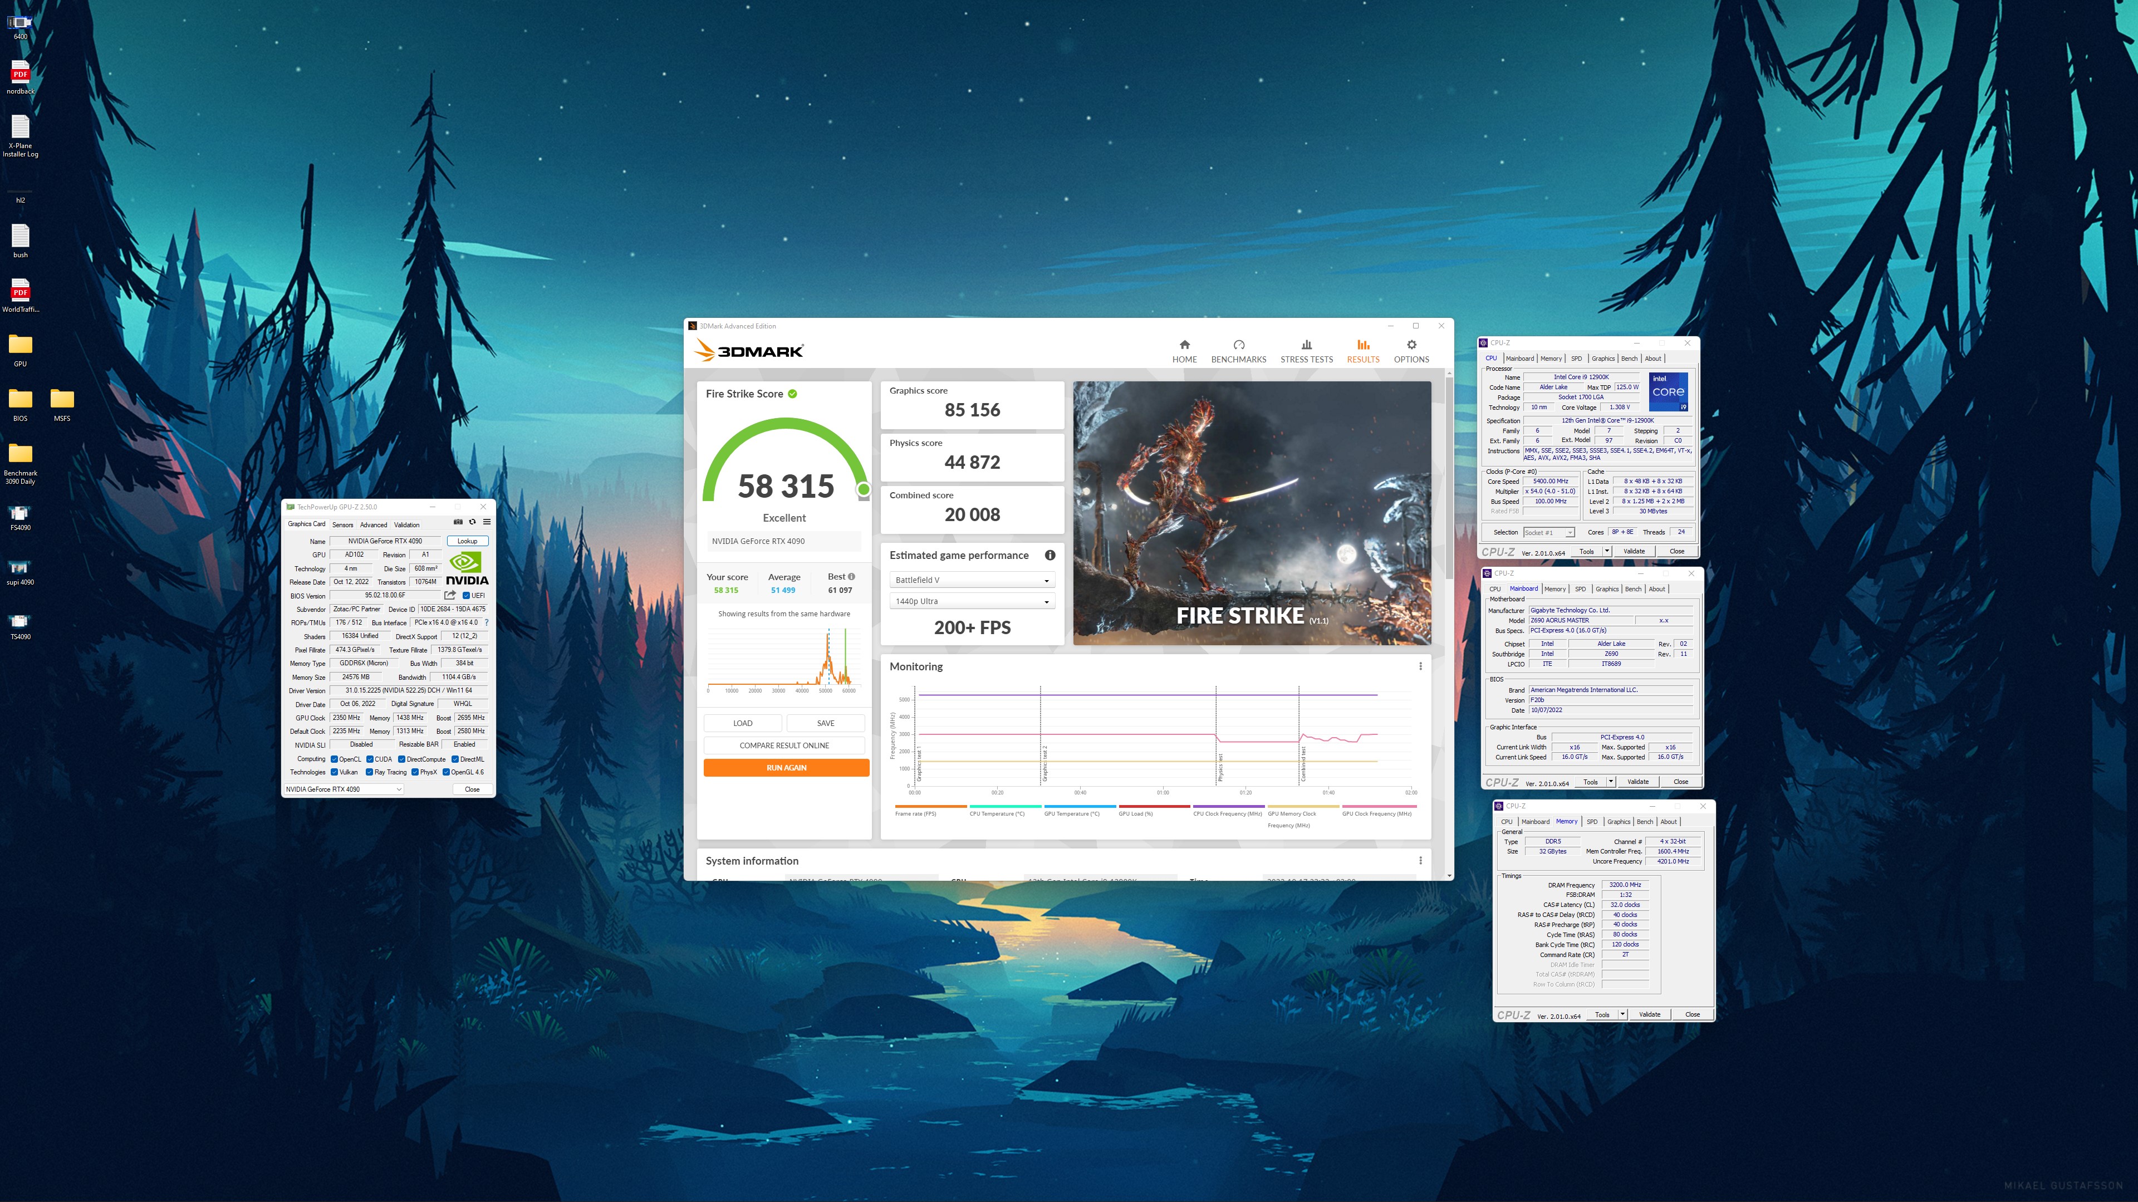The width and height of the screenshot is (2138, 1202).
Task: Open the HOME section in 3DMark
Action: (1184, 351)
